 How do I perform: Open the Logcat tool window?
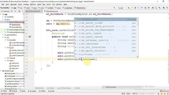pyautogui.click(x=32, y=91)
